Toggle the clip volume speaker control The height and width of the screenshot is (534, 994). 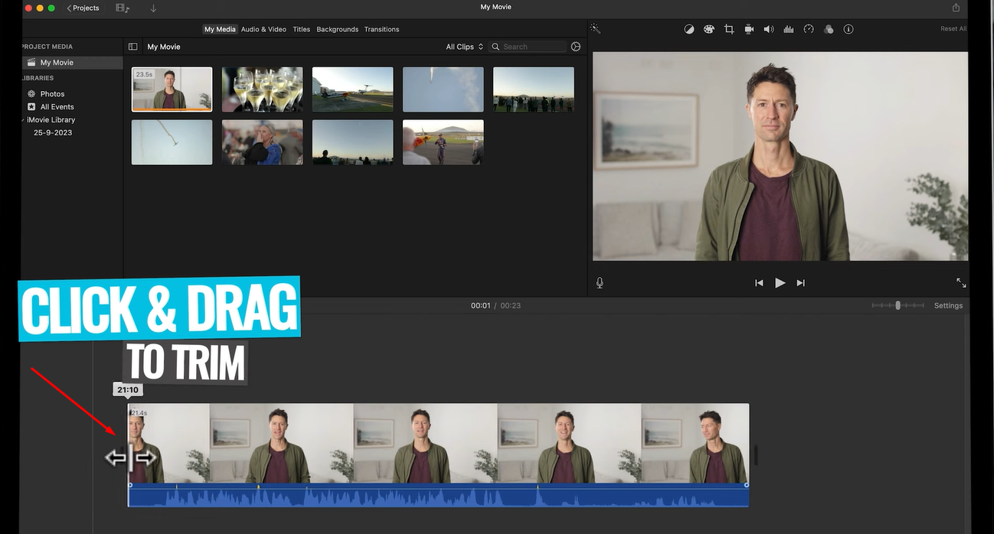point(769,28)
